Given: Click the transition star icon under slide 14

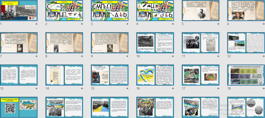Looking at the screenshot, I should (82, 88).
